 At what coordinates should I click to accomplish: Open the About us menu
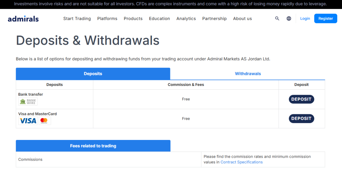click(242, 19)
